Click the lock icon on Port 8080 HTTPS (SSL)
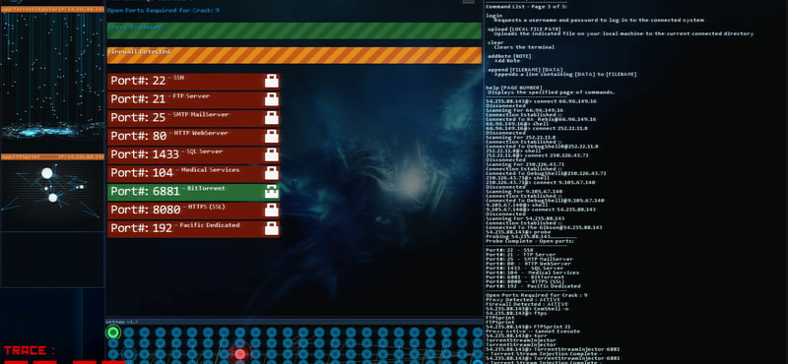The width and height of the screenshot is (788, 364). pyautogui.click(x=272, y=210)
